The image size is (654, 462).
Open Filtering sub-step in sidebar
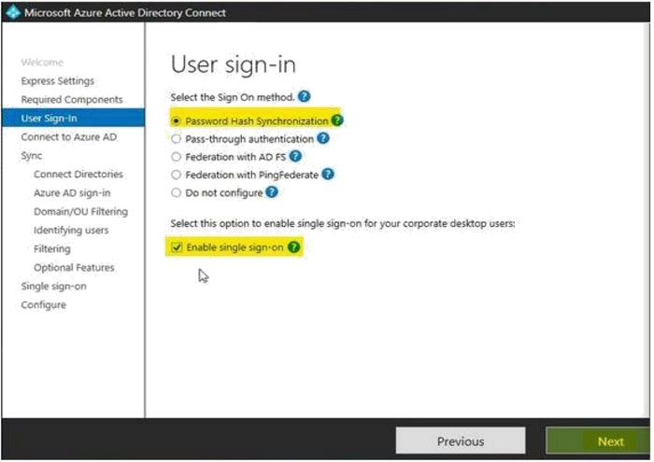[52, 248]
